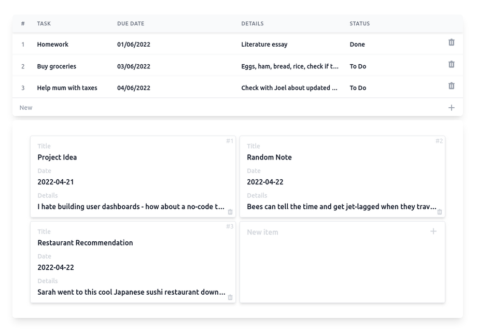This screenshot has height=333, width=477.
Task: Click the plus icon on New item card
Action: (433, 231)
